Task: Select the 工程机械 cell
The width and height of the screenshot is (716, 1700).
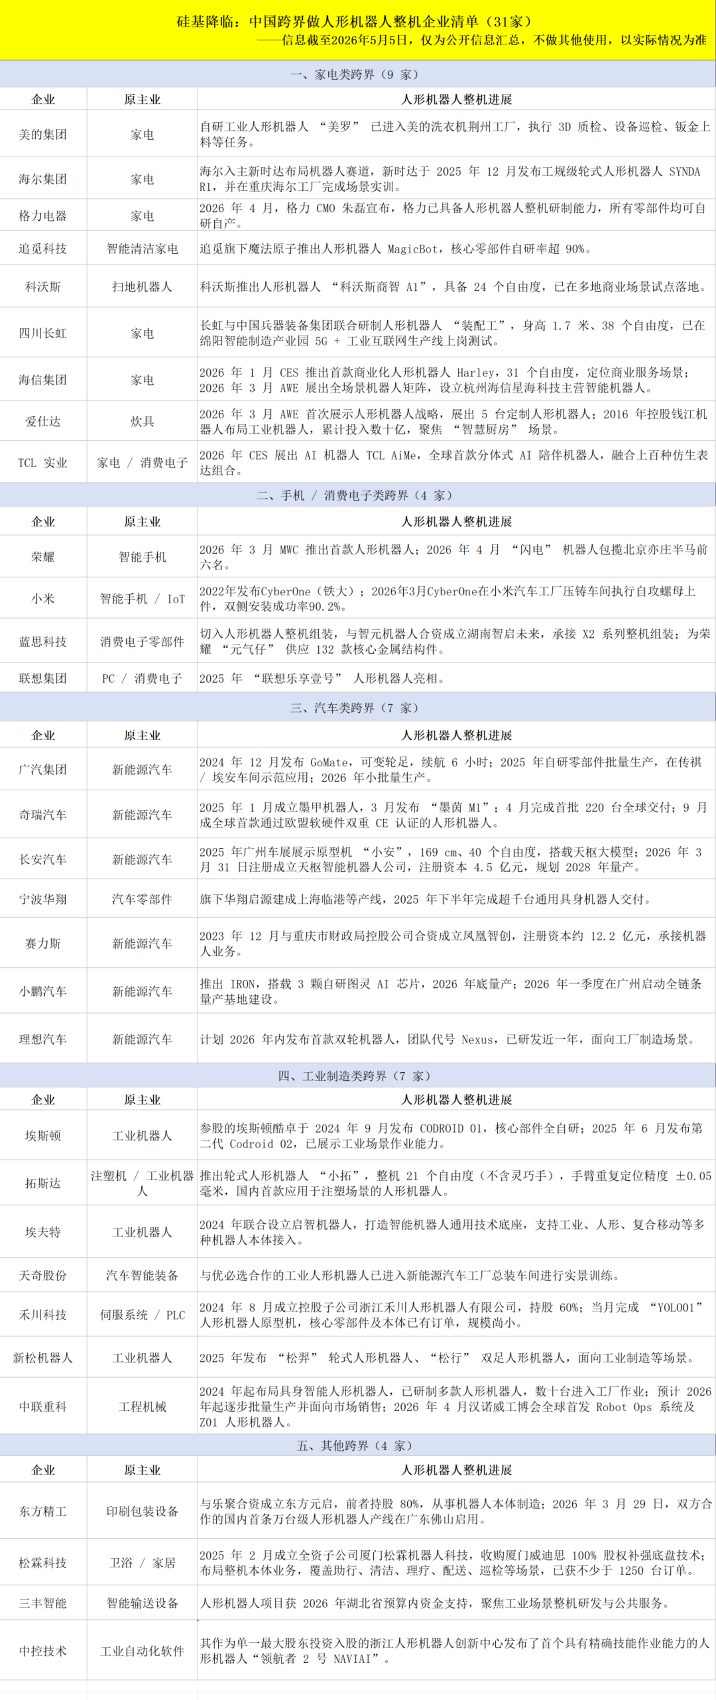Action: click(142, 1407)
